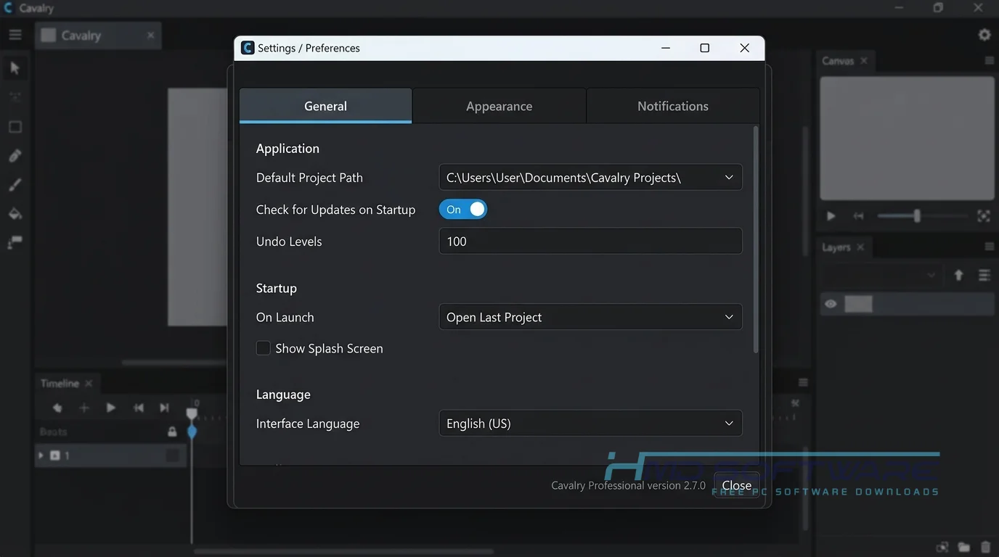Expand timeline track 1 disclosure triangle
Viewport: 999px width, 557px height.
point(41,455)
